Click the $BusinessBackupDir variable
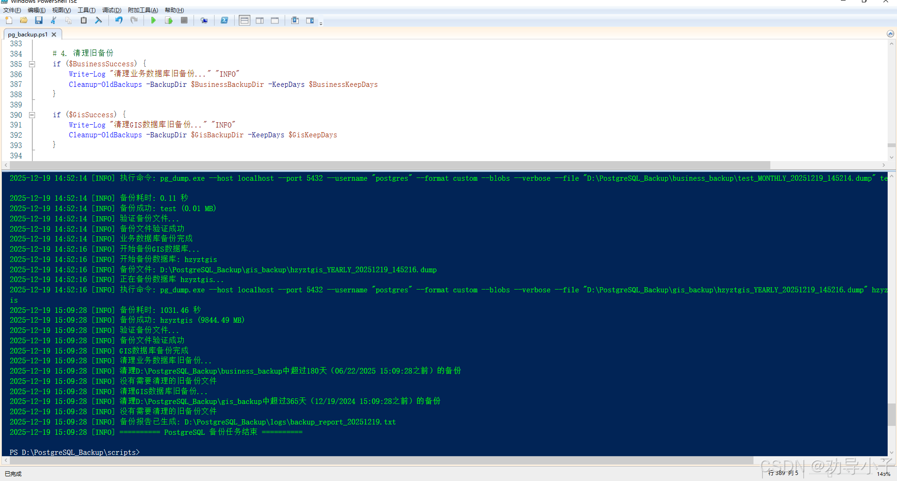The width and height of the screenshot is (897, 481). pyautogui.click(x=227, y=85)
